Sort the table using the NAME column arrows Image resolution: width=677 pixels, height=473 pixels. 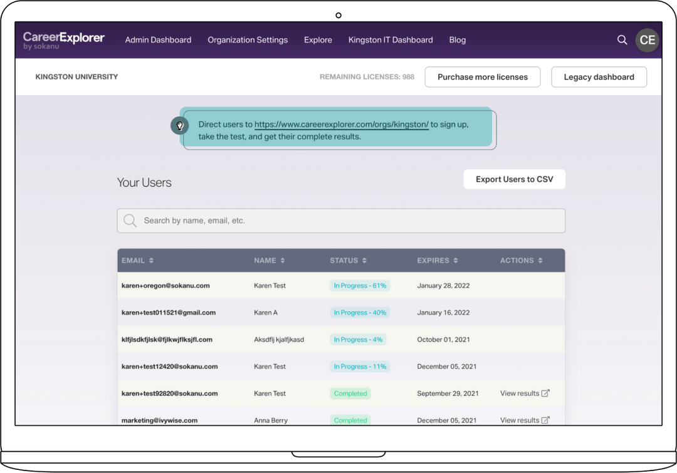coord(283,260)
